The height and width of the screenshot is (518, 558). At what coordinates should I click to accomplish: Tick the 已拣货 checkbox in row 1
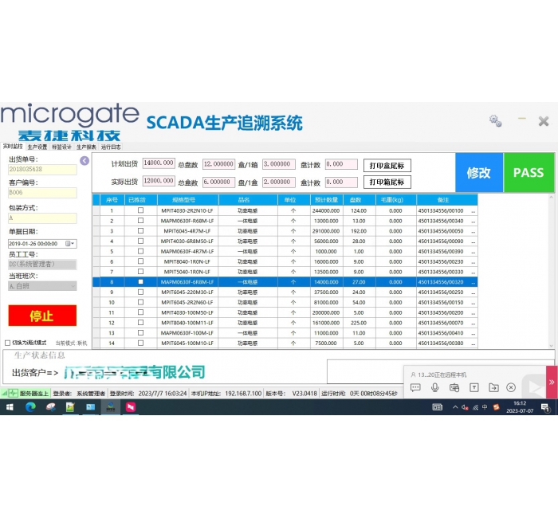141,210
